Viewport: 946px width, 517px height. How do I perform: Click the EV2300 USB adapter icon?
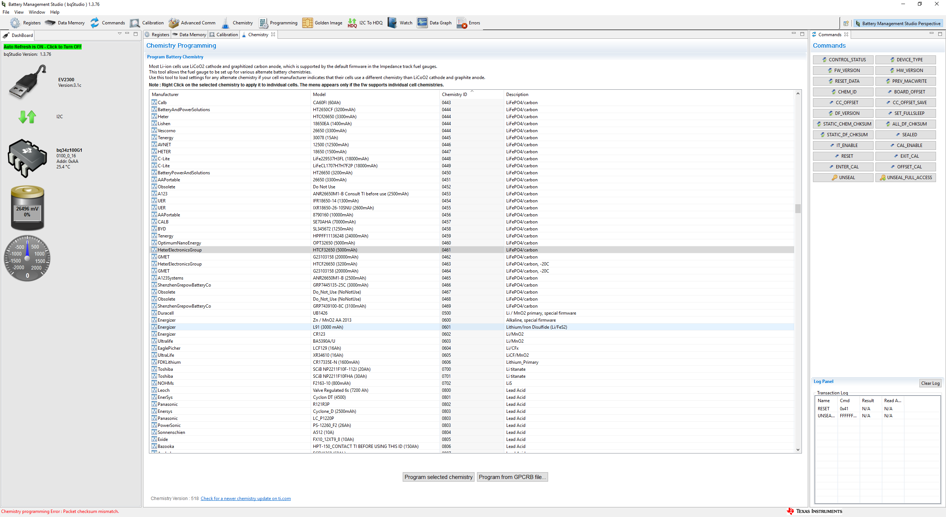coord(28,82)
